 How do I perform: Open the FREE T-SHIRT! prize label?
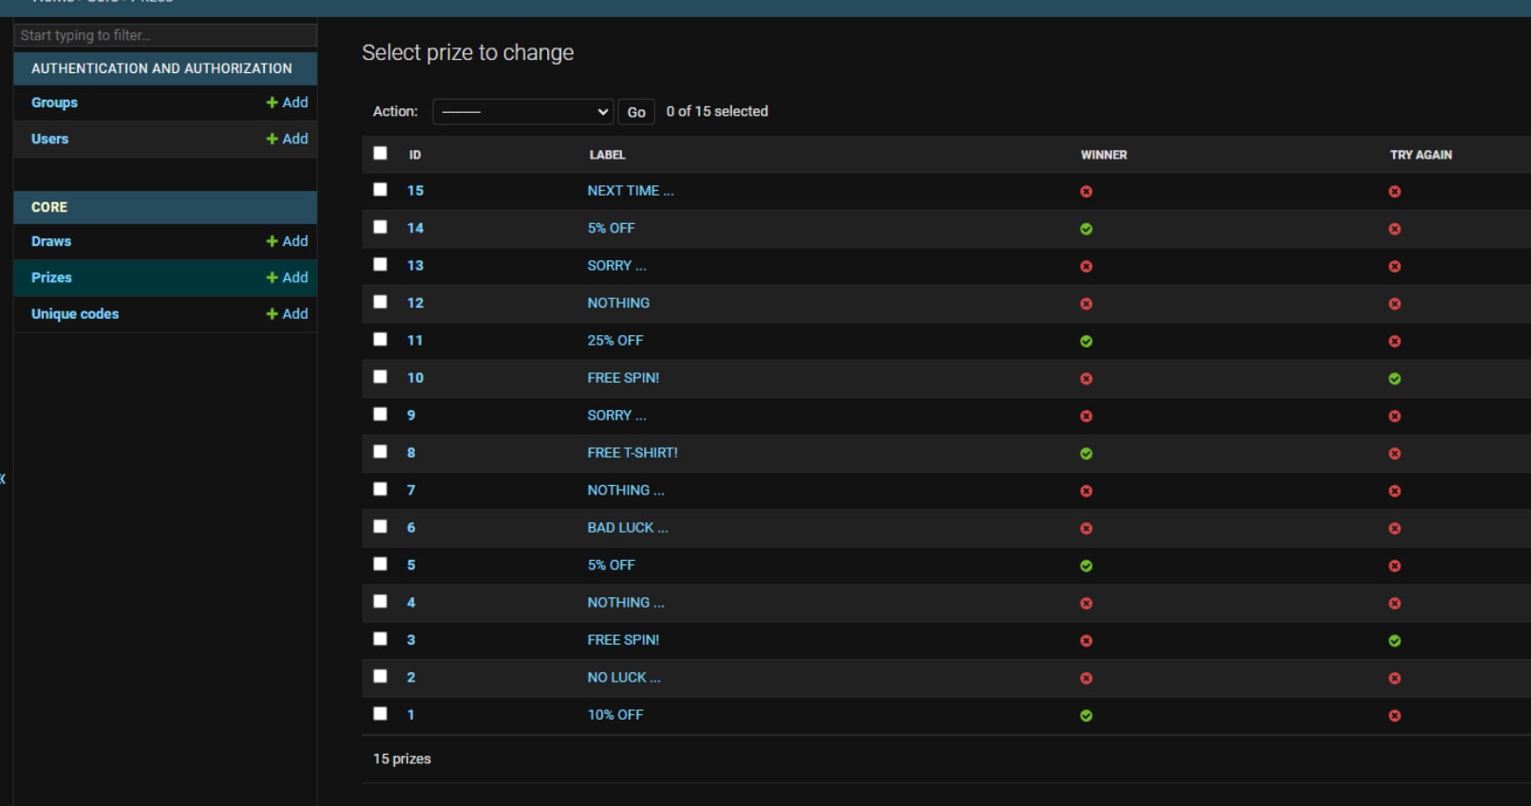point(633,453)
